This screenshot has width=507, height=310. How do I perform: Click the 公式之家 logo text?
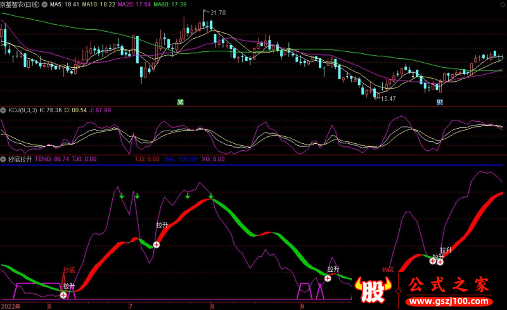[x=449, y=285]
